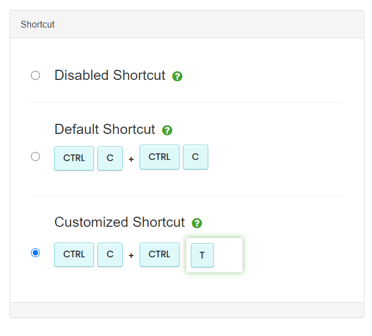Click the Disabled Shortcut label text
The width and height of the screenshot is (372, 336).
(110, 75)
